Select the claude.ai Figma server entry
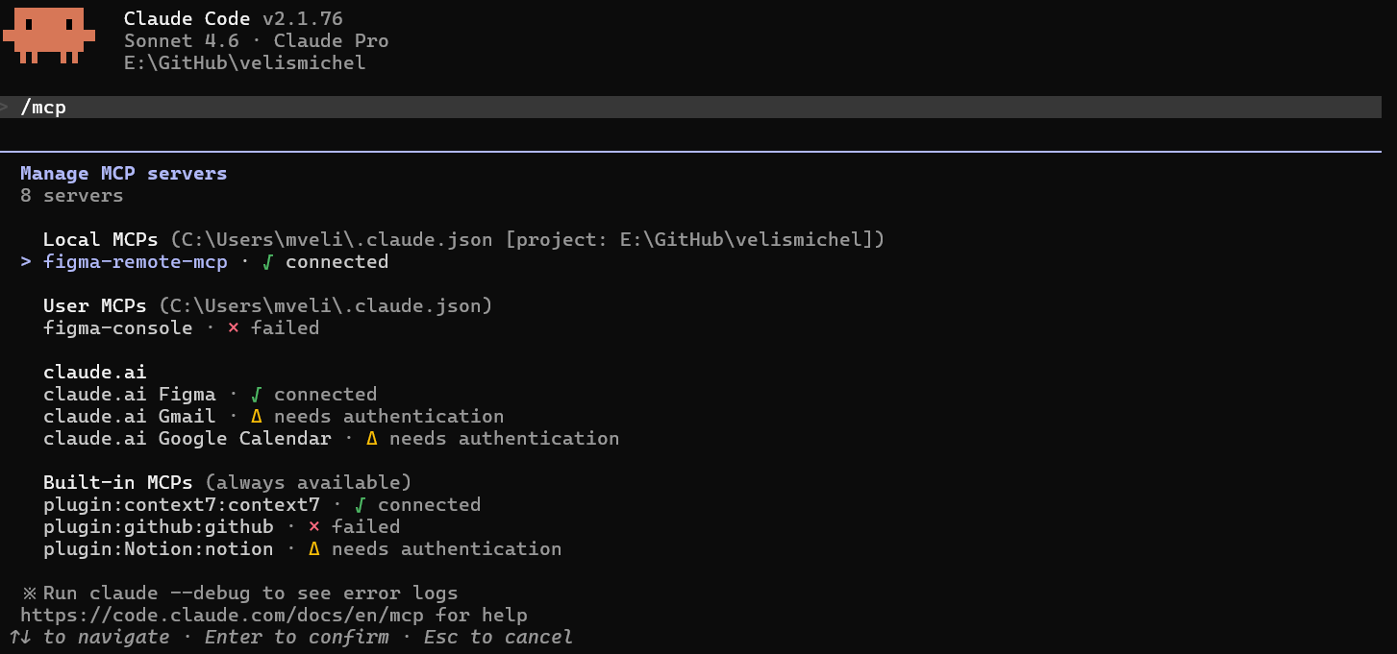This screenshot has height=654, width=1397. click(210, 395)
